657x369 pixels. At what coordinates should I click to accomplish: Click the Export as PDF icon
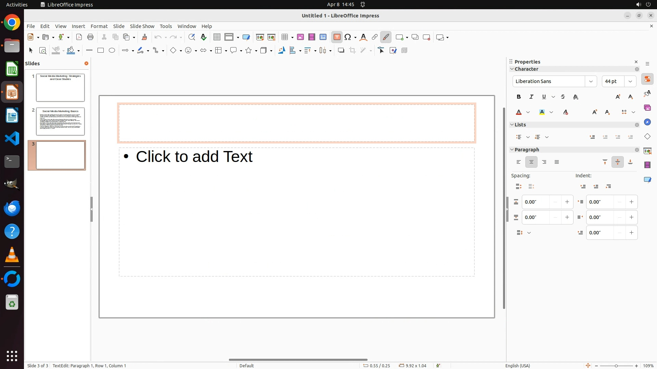(79, 37)
